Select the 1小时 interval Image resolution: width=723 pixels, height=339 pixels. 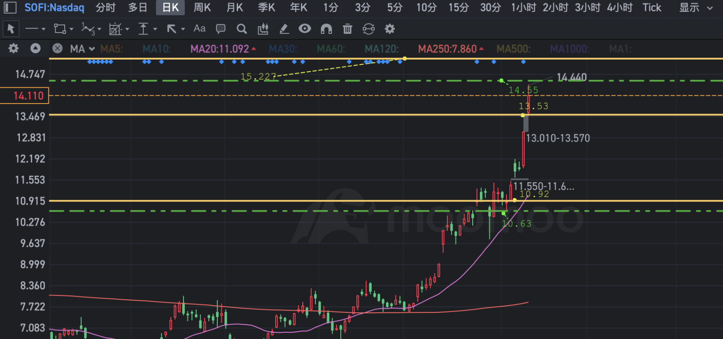(523, 8)
